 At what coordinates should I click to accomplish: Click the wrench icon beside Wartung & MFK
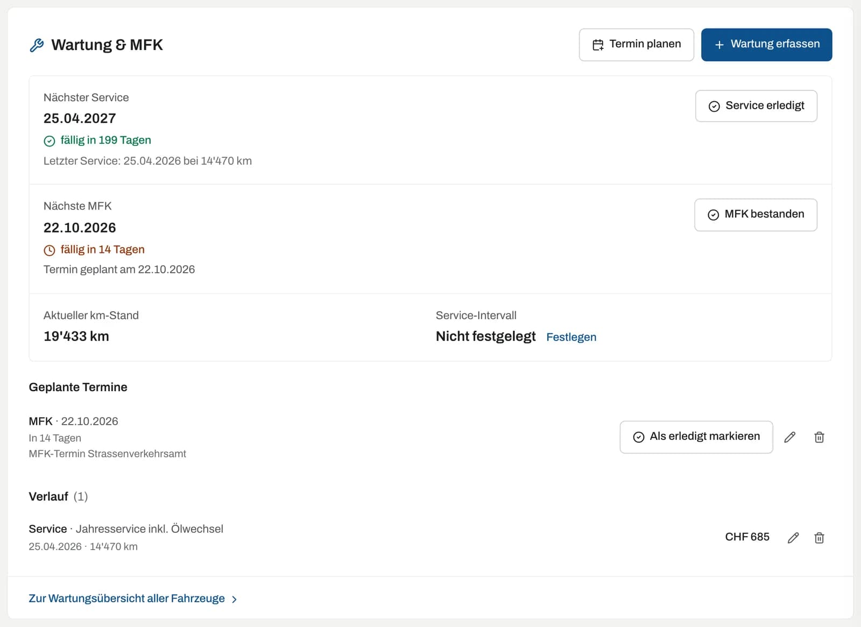(x=37, y=45)
